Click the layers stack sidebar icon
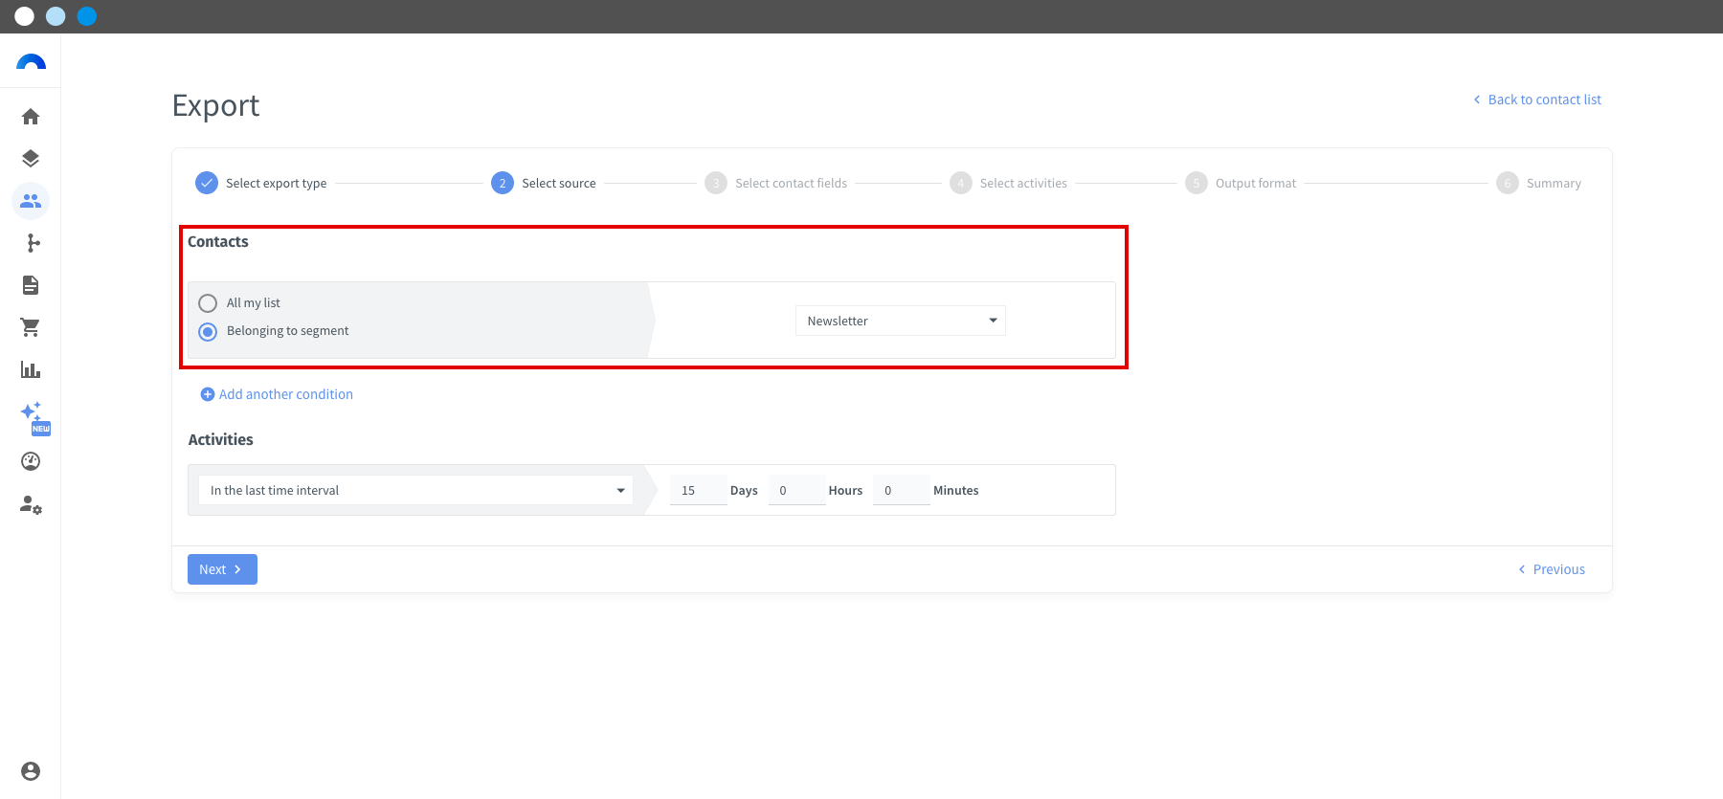Screen dimensions: 1723x799 pyautogui.click(x=31, y=159)
